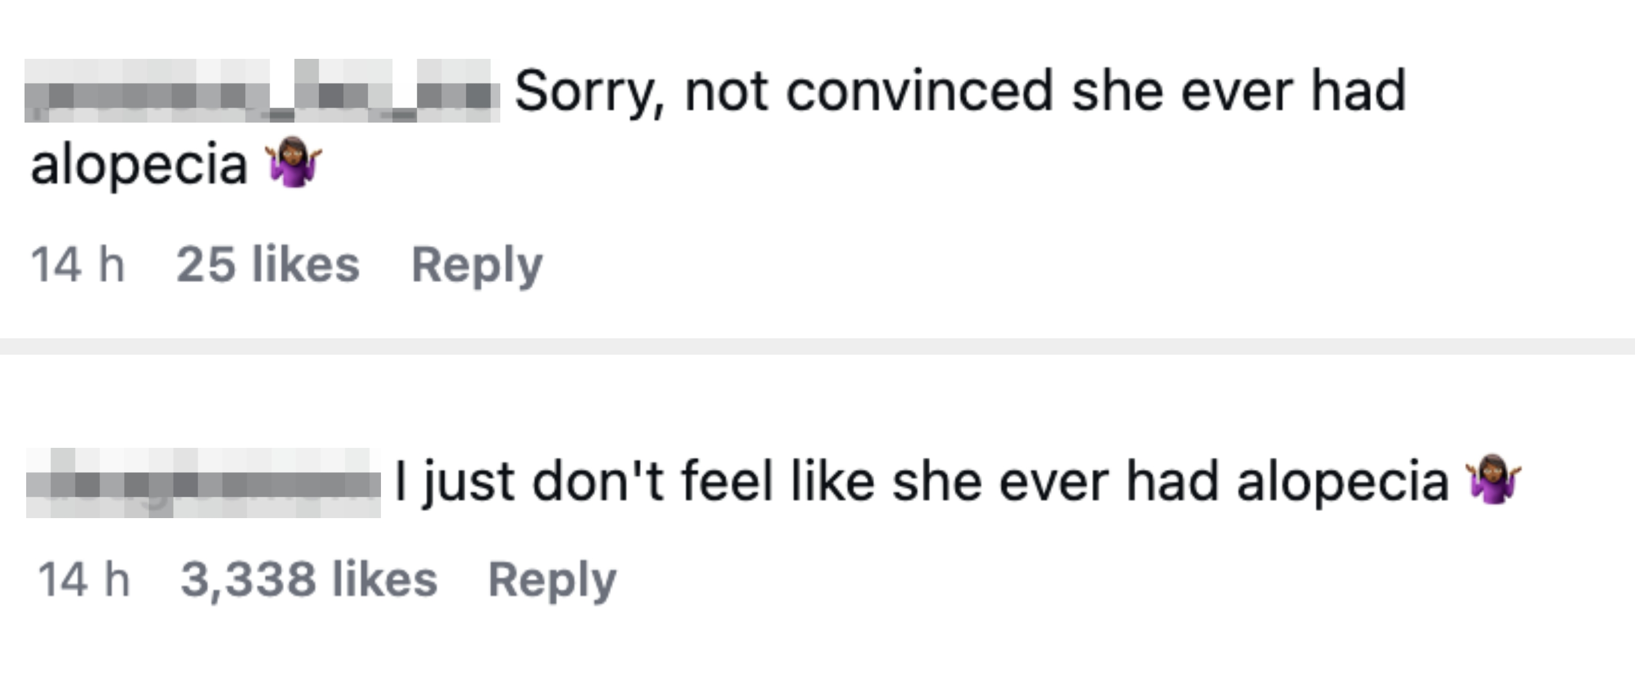Reply to the comment with 3,338 likes
This screenshot has width=1635, height=693.
pyautogui.click(x=552, y=579)
